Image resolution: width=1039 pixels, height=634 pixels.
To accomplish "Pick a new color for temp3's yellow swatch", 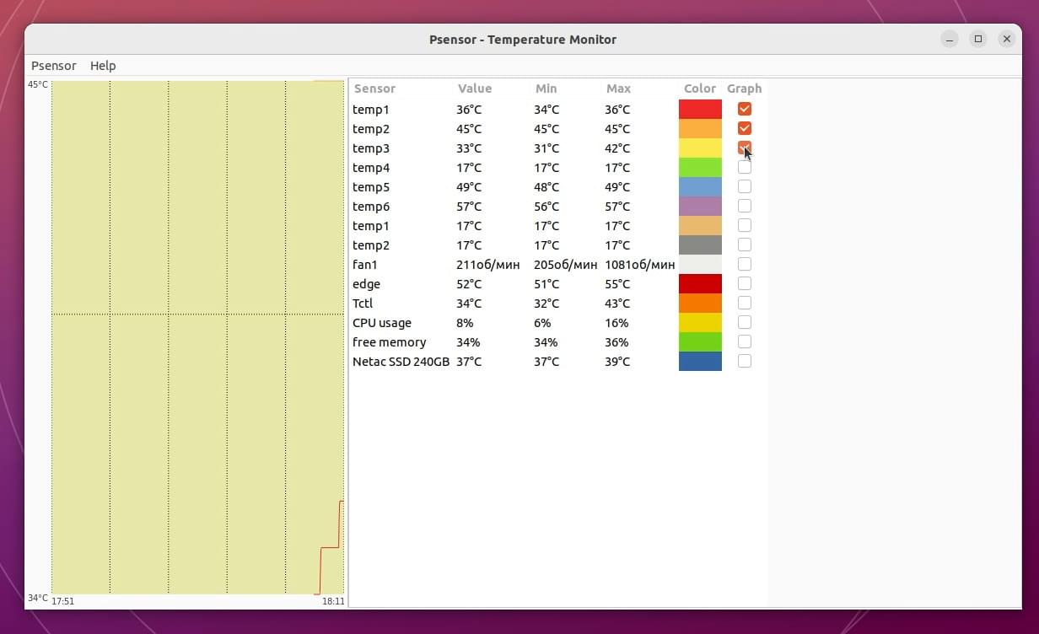I will coord(700,148).
